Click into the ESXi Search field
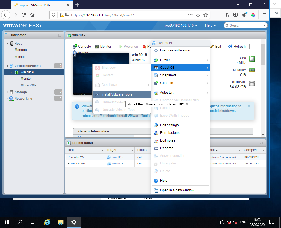 pyautogui.click(x=246, y=25)
